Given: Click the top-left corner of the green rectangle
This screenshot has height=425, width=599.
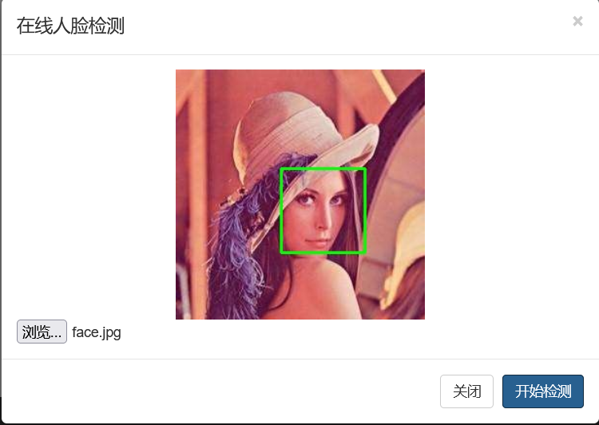Looking at the screenshot, I should [281, 169].
